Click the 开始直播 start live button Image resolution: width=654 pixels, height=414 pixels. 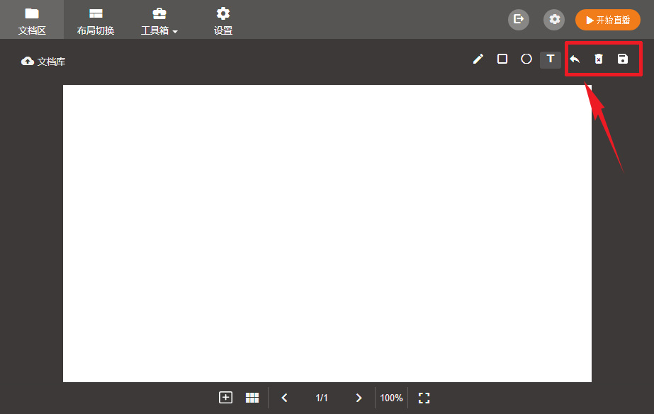click(608, 20)
